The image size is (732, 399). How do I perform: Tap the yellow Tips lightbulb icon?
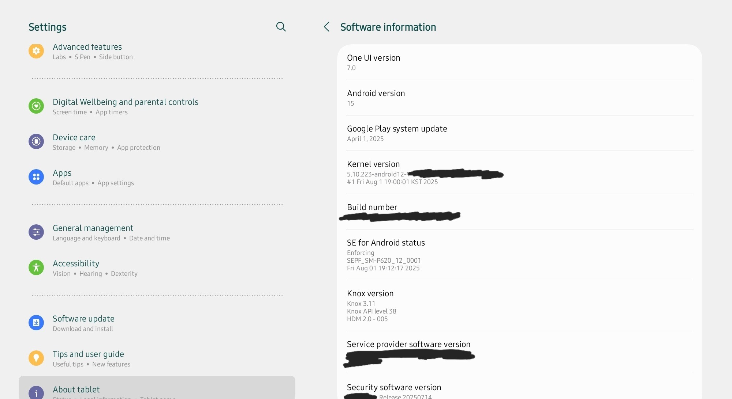point(36,358)
